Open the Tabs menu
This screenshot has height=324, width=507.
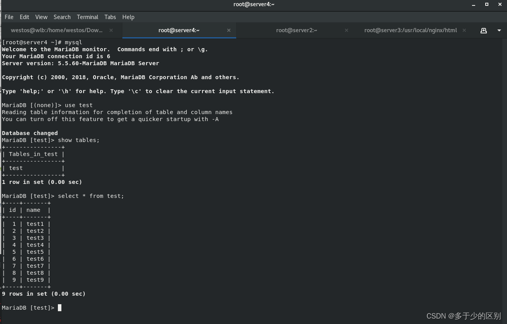pyautogui.click(x=110, y=17)
